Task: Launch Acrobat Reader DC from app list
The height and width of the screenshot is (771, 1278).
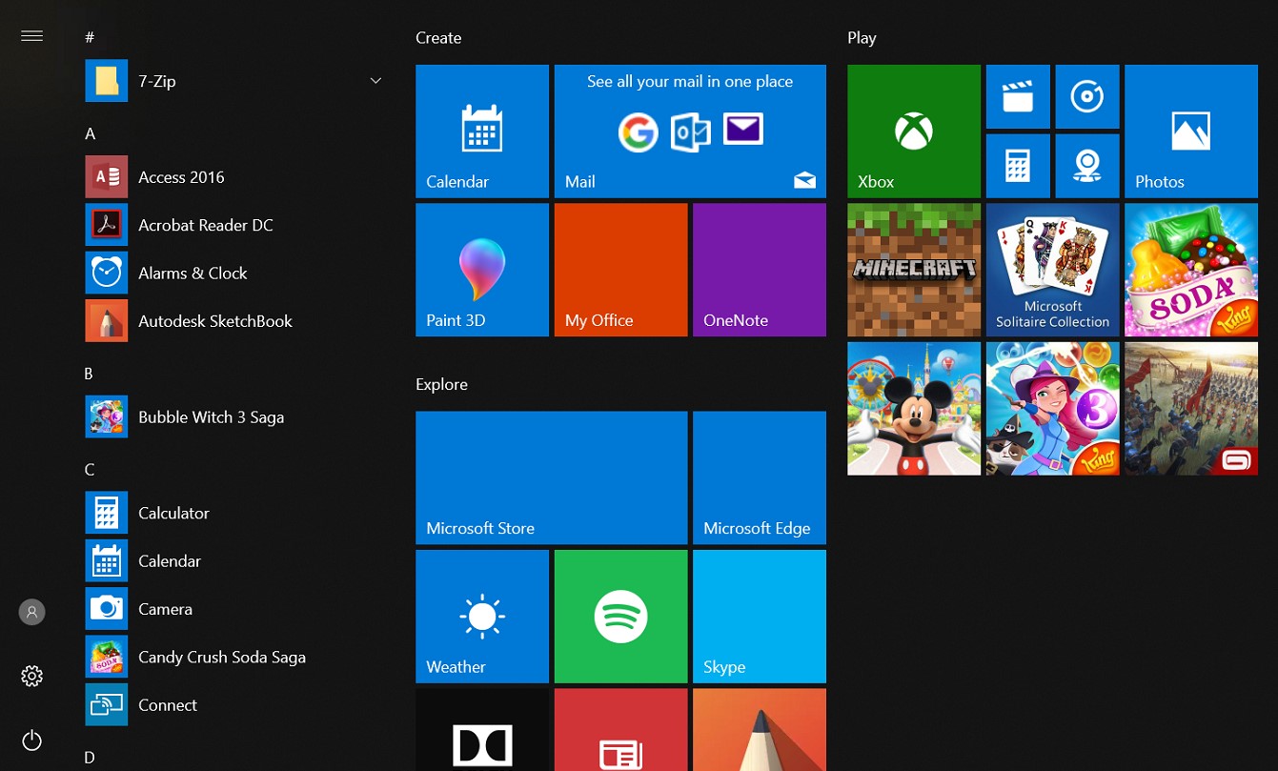Action: [x=237, y=225]
